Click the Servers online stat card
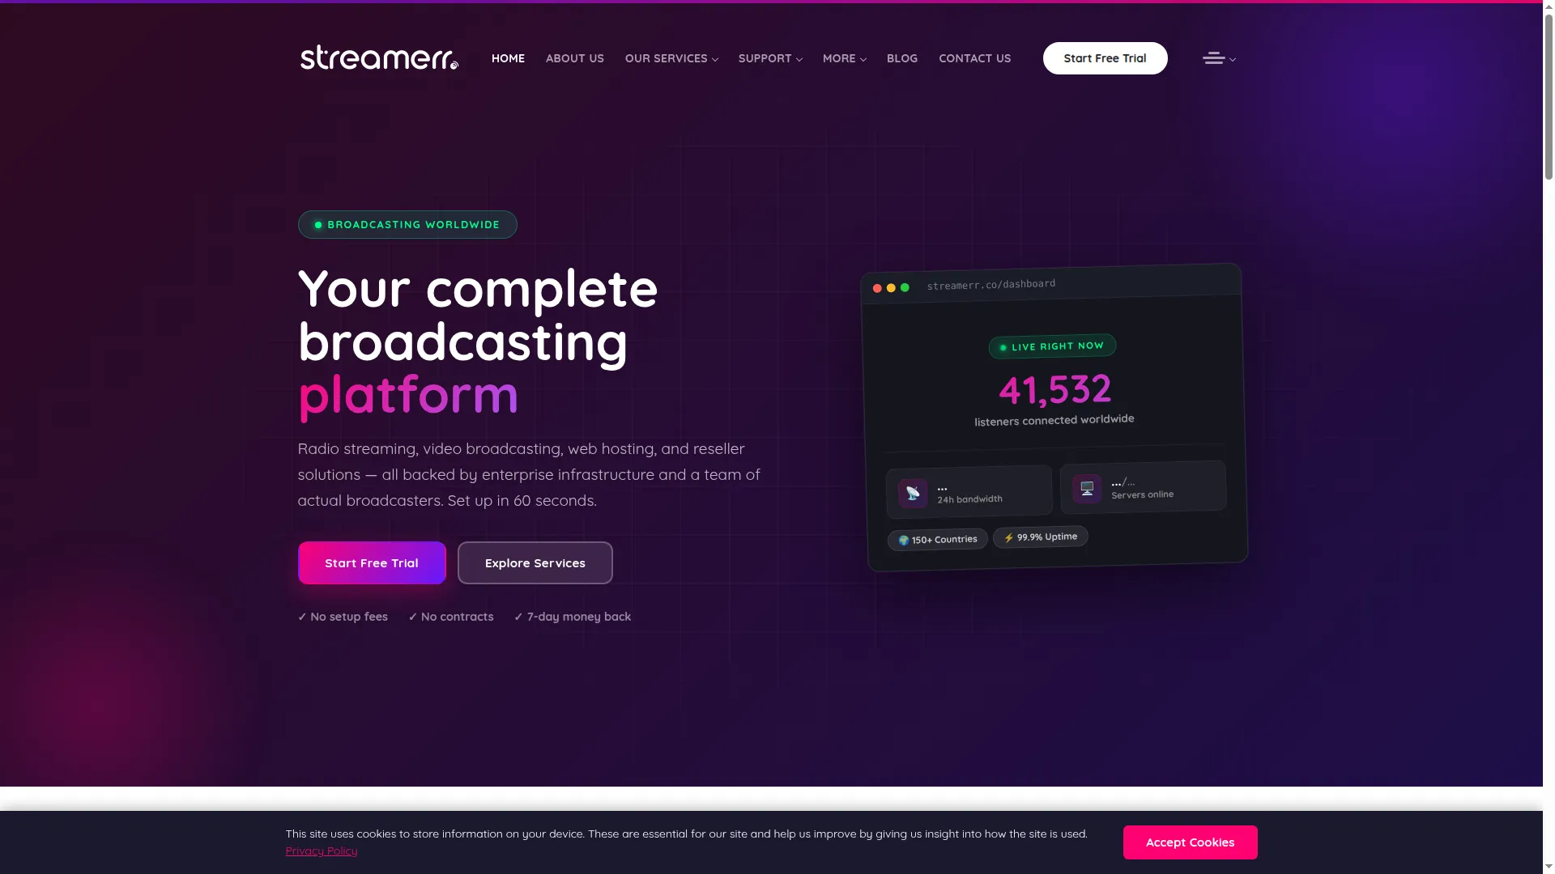 (x=1144, y=487)
